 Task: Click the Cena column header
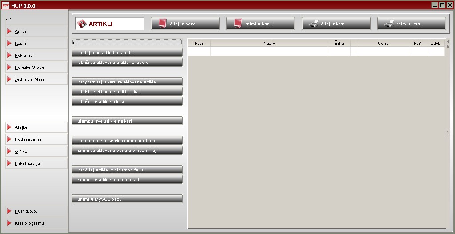click(383, 44)
